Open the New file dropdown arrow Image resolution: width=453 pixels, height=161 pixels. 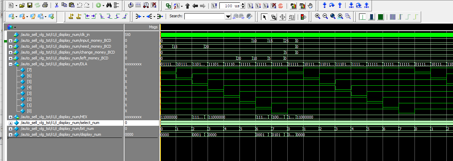coord(16,6)
